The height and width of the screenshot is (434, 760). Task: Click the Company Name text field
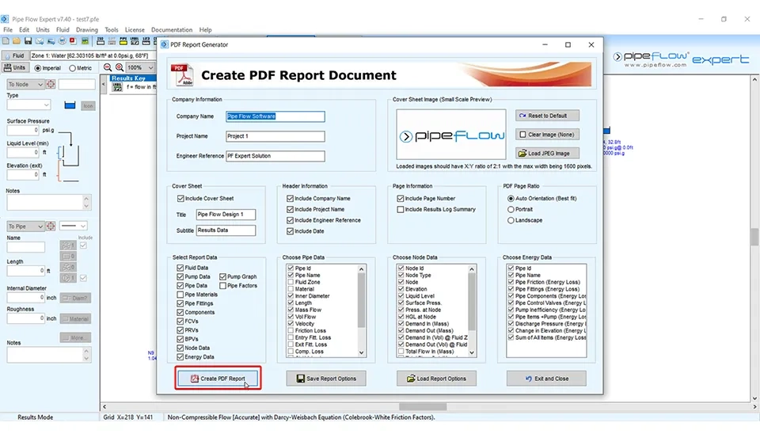click(275, 116)
